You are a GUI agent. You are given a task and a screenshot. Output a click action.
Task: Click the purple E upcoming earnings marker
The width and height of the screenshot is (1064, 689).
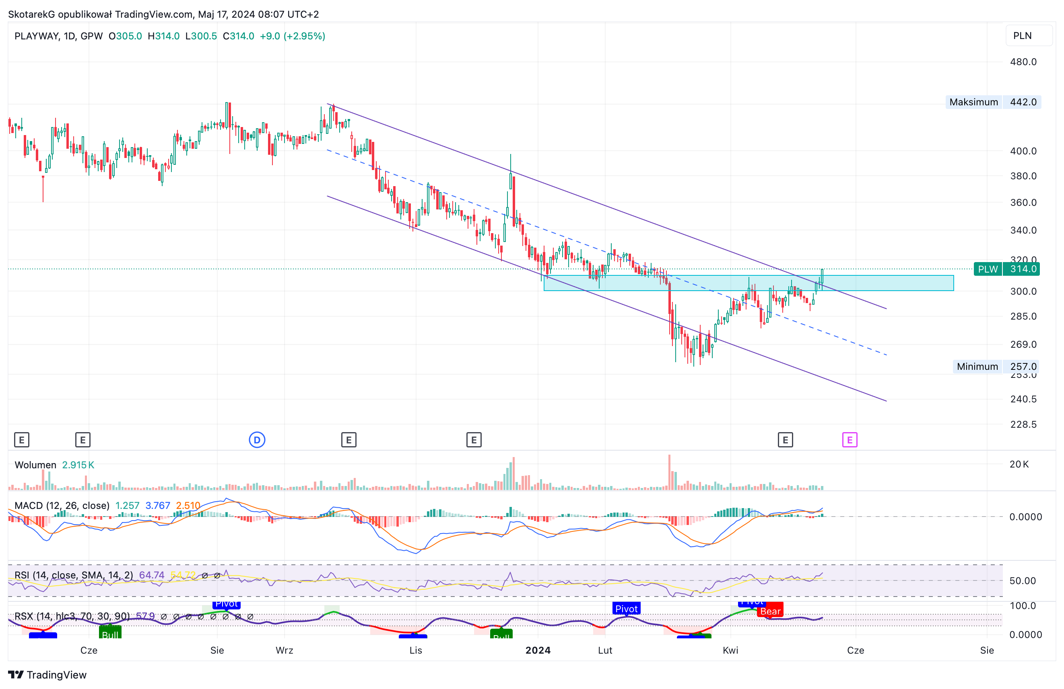coord(850,440)
